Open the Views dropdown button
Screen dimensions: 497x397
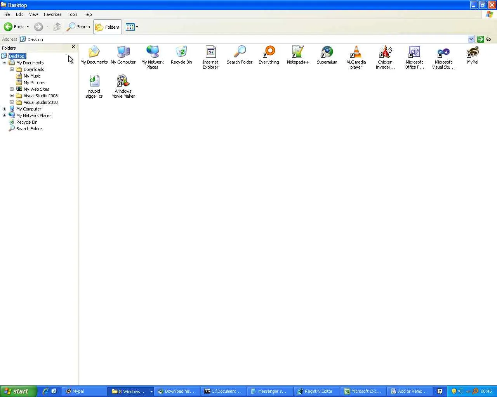tap(132, 27)
